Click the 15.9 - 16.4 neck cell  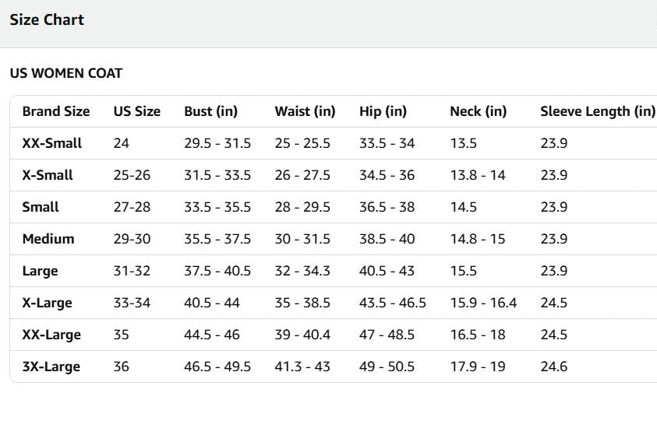483,303
